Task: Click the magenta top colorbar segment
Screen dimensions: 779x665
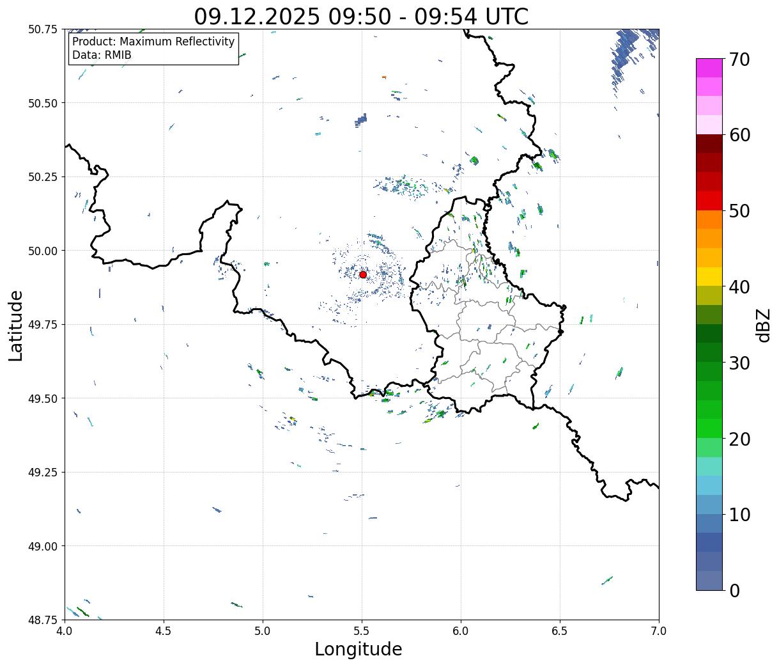Action: click(709, 68)
